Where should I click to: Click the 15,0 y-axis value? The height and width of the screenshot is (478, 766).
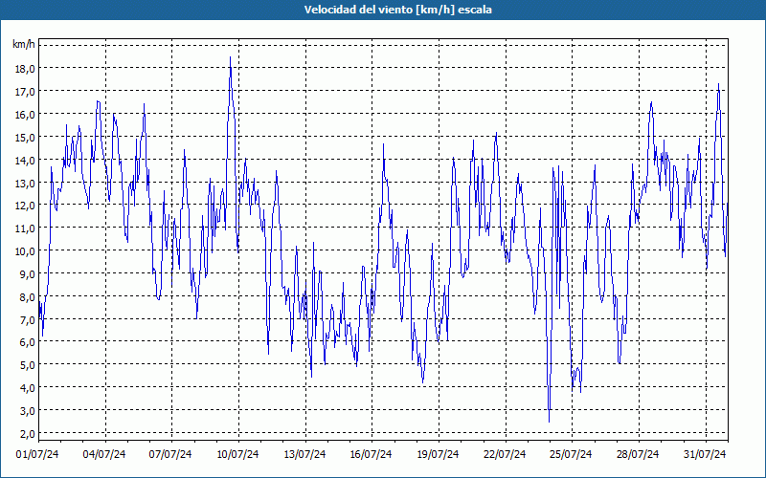[25, 138]
